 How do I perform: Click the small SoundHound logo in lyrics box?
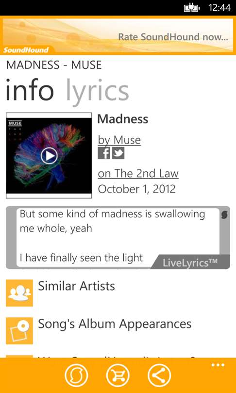[224, 215]
